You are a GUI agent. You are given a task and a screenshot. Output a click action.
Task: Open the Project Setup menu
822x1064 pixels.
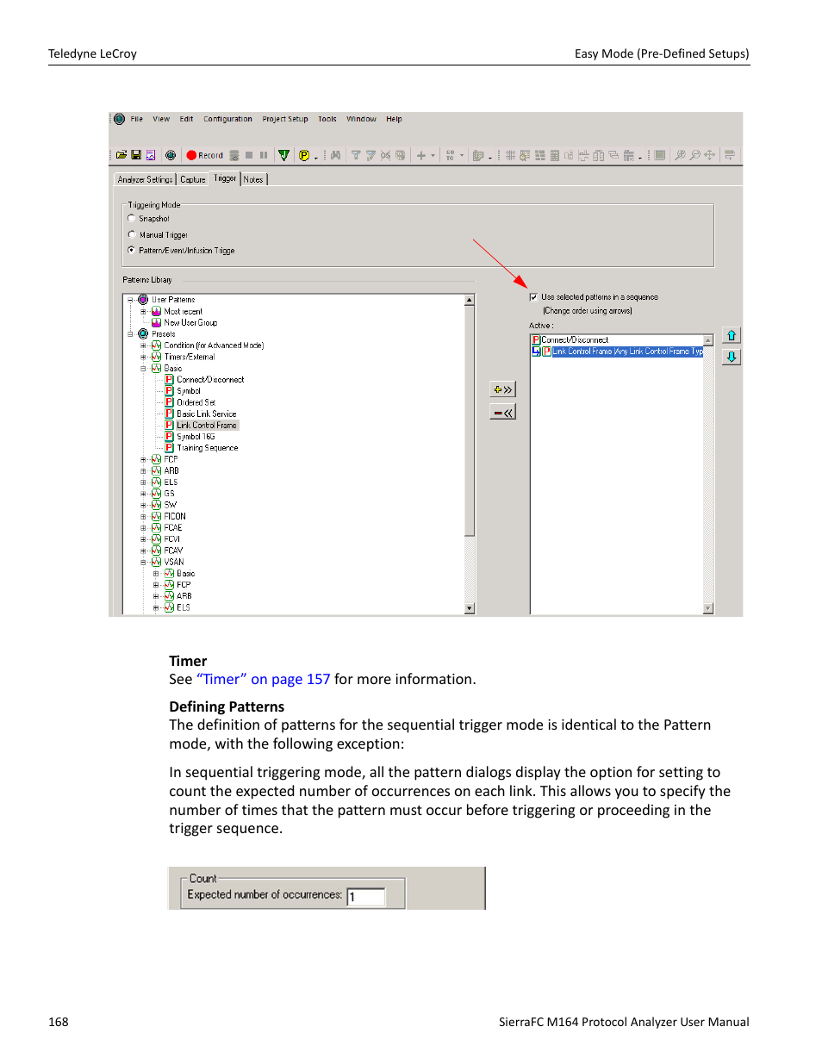click(285, 119)
